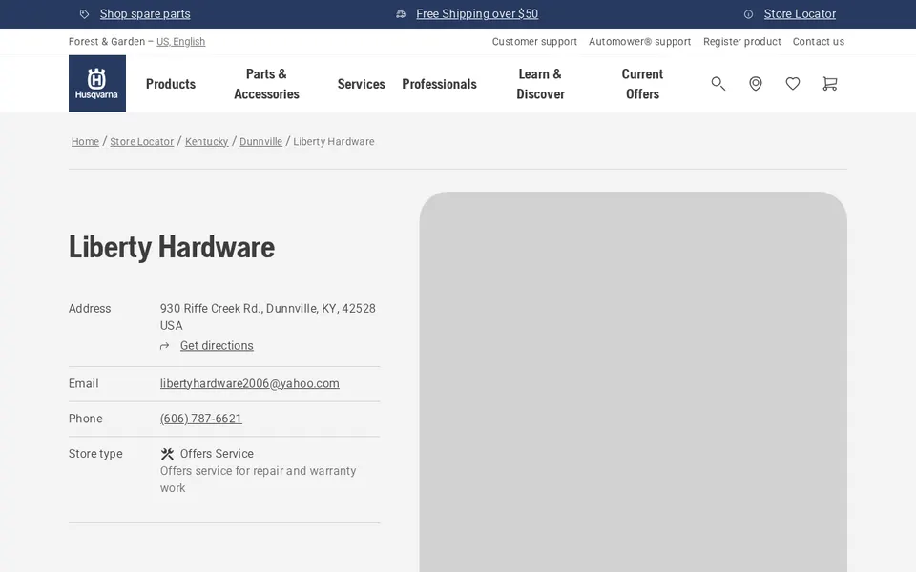Open the wishlist heart icon
Screen dimensions: 916x572
793,84
